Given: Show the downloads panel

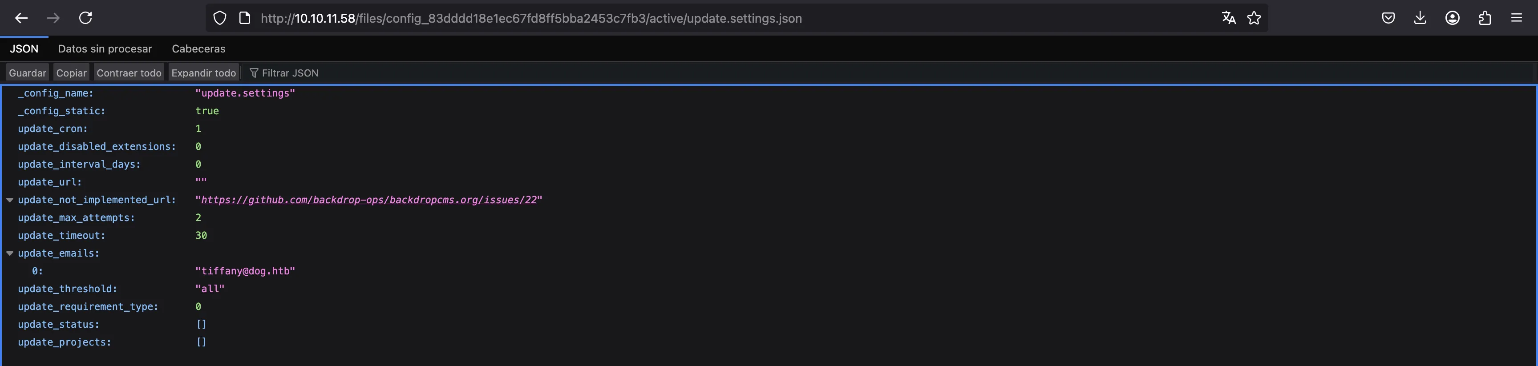Looking at the screenshot, I should pos(1421,19).
